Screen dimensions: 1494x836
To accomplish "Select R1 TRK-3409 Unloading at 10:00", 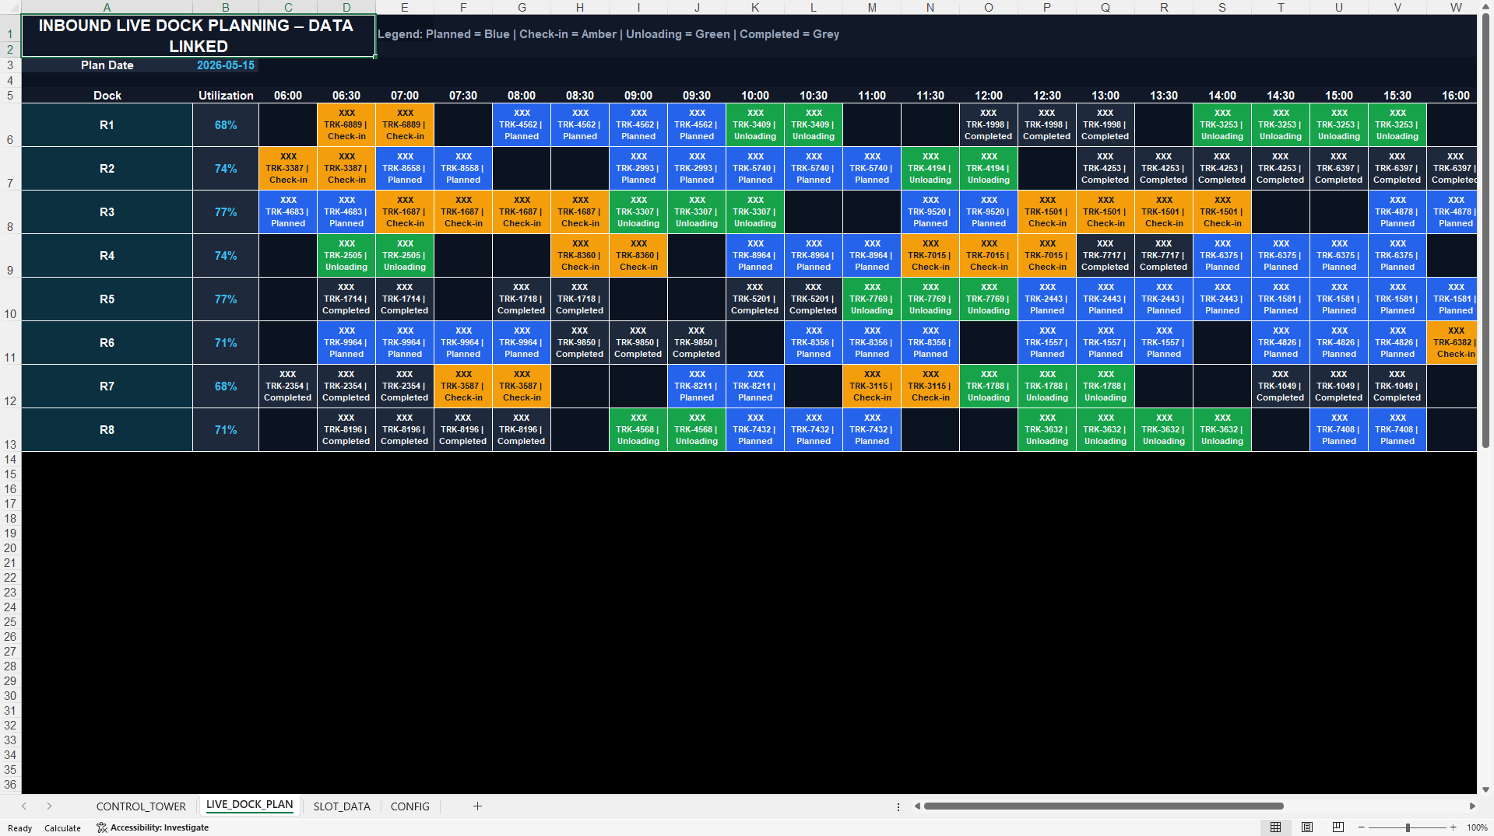I will pos(755,125).
